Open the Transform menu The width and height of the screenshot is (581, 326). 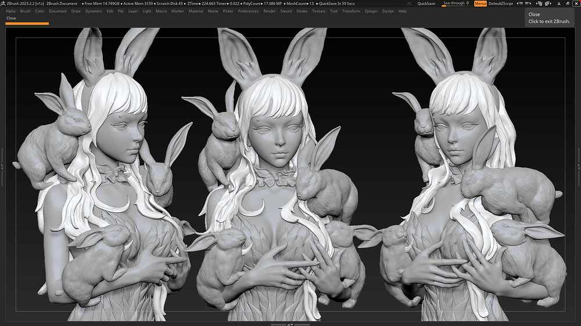351,11
